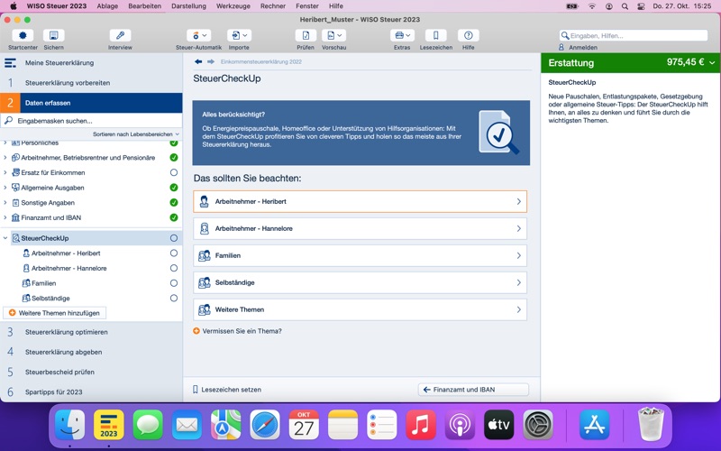Expand the Erstattung amount chevron

712,63
